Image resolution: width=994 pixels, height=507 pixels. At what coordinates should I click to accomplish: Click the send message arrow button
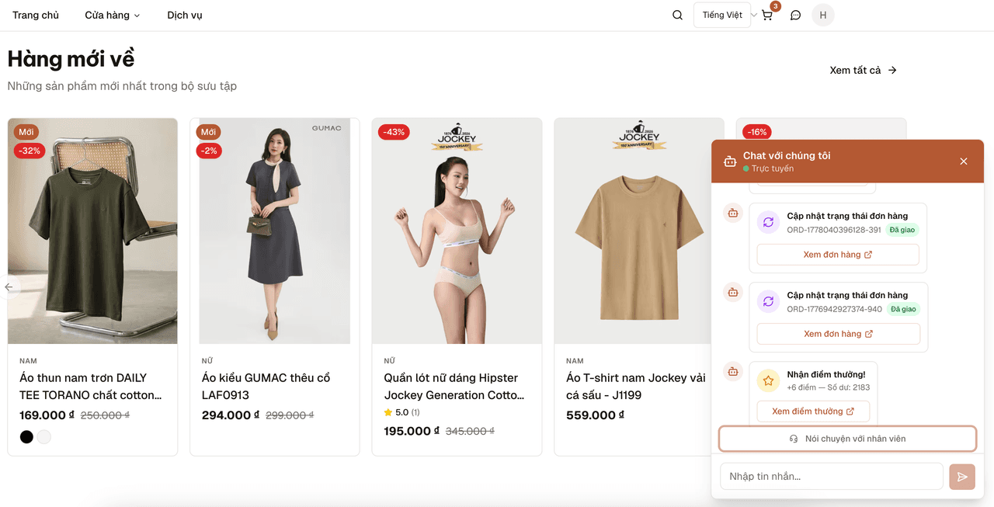point(962,477)
